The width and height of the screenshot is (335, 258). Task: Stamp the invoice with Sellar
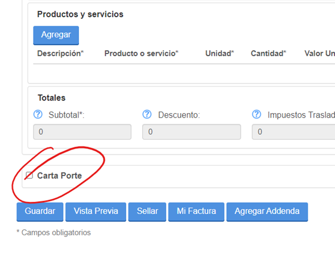[x=147, y=212]
